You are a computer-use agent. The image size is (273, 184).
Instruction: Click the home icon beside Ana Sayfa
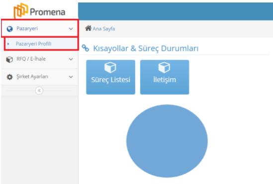pos(88,28)
